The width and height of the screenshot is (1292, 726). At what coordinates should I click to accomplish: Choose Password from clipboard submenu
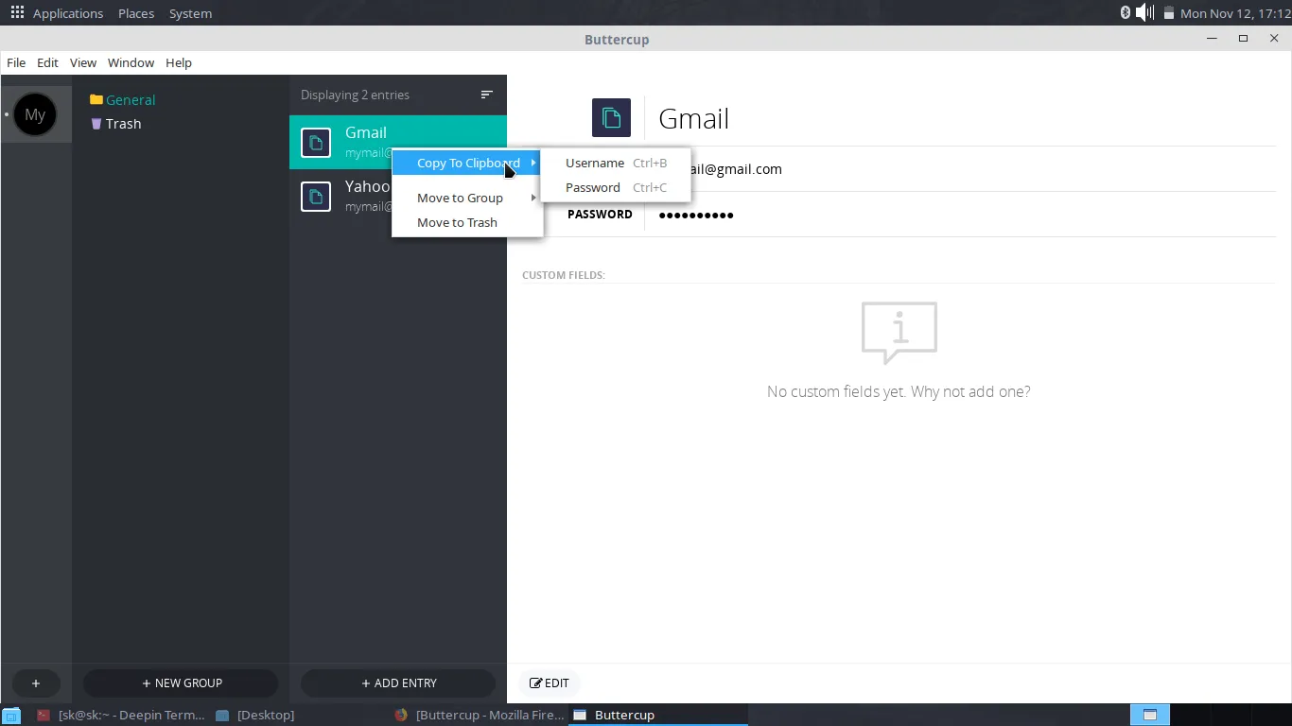coord(593,187)
